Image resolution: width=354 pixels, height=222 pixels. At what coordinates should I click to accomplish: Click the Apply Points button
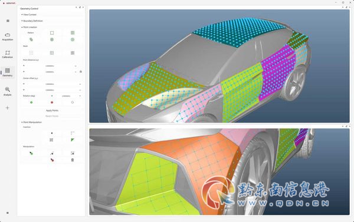(52, 111)
